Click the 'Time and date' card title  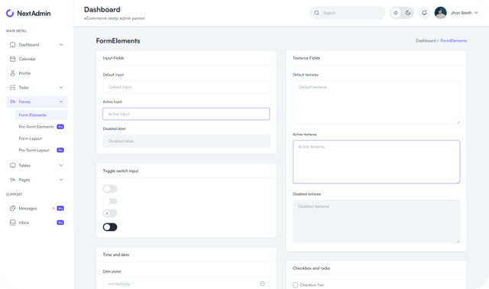coord(116,255)
